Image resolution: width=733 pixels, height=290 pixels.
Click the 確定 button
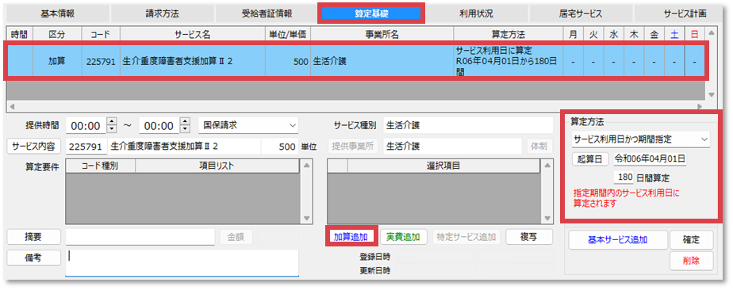click(x=692, y=240)
